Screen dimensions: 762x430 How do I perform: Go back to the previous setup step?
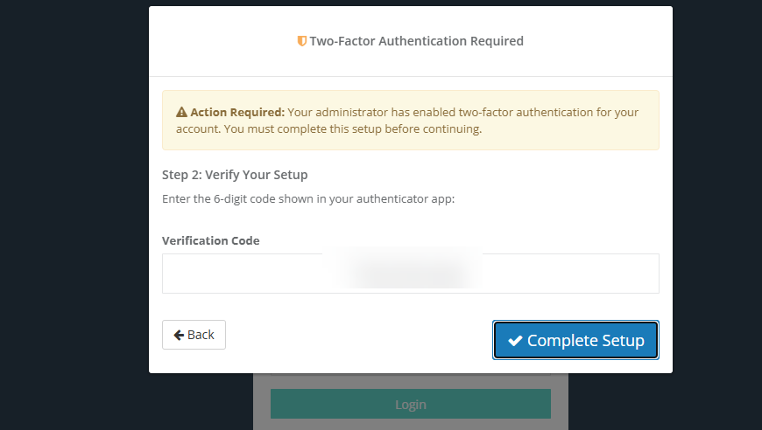(x=194, y=335)
